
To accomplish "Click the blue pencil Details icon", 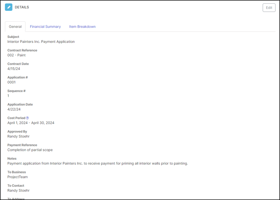I will pyautogui.click(x=9, y=7).
